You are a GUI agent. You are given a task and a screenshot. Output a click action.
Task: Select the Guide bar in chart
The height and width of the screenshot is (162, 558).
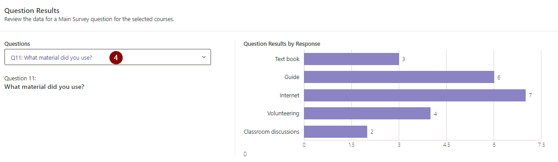(399, 77)
